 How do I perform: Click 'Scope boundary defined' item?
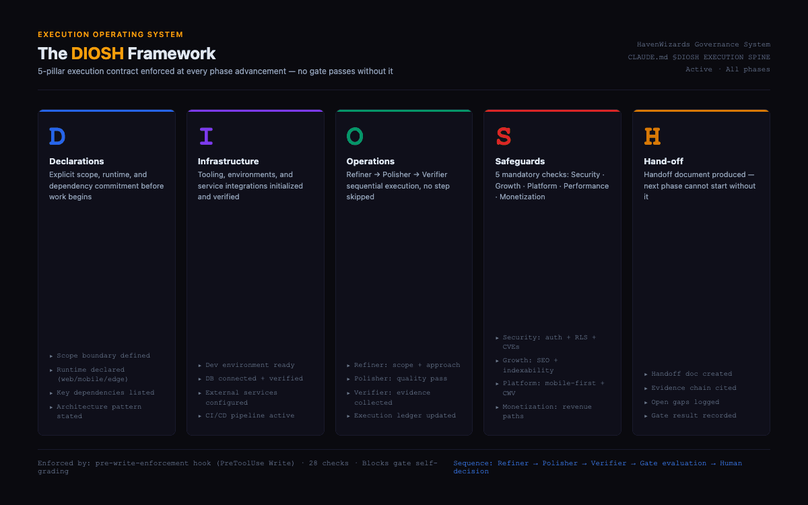click(100, 356)
